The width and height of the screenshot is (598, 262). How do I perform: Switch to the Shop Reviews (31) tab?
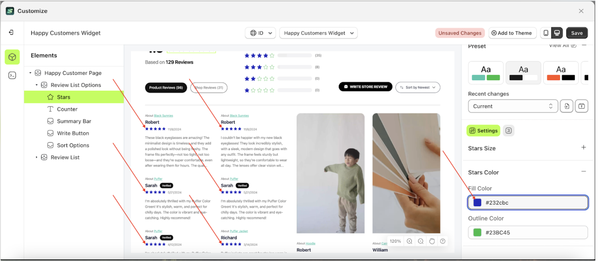pos(209,88)
